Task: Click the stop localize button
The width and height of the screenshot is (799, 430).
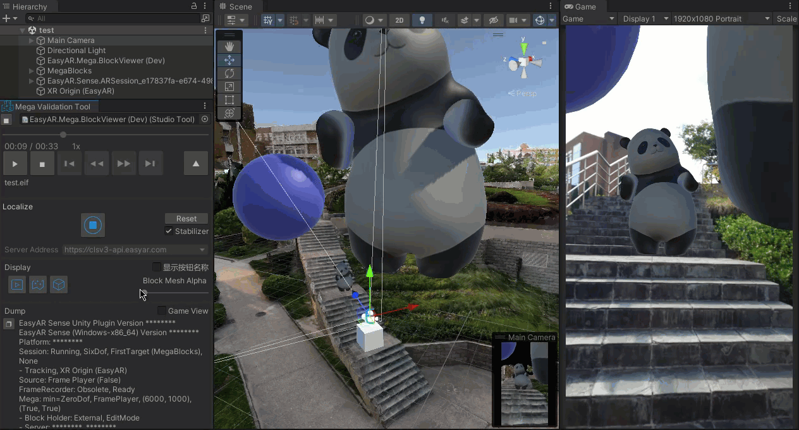Action: coord(93,225)
